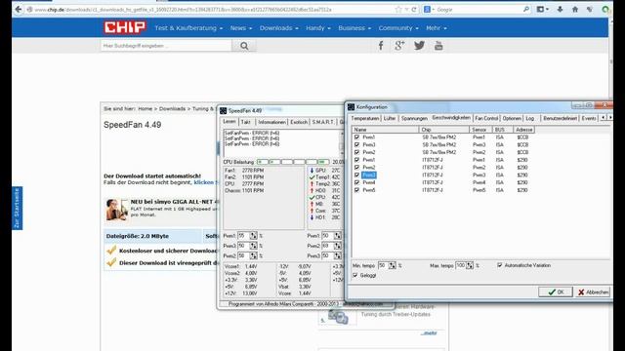Click the 'Hier Suchbegriff eingeben' search field
The image size is (625, 351).
(x=166, y=46)
